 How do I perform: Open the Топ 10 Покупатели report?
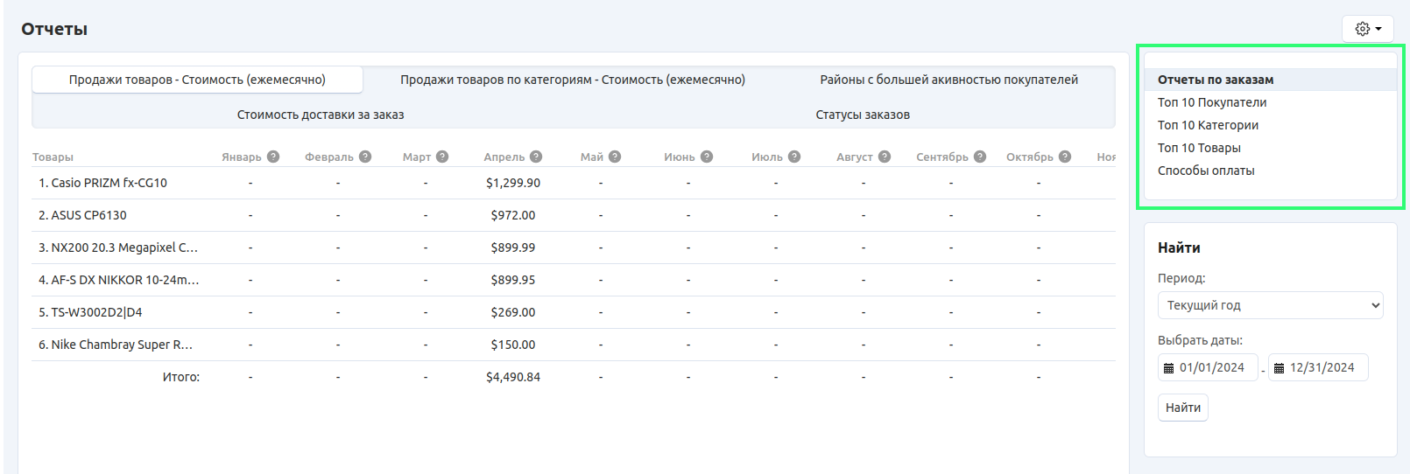[x=1212, y=102]
